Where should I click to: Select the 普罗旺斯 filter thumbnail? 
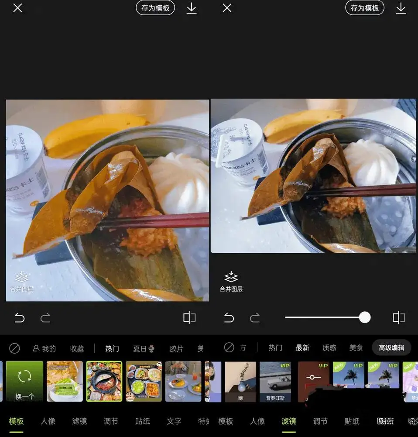click(275, 381)
